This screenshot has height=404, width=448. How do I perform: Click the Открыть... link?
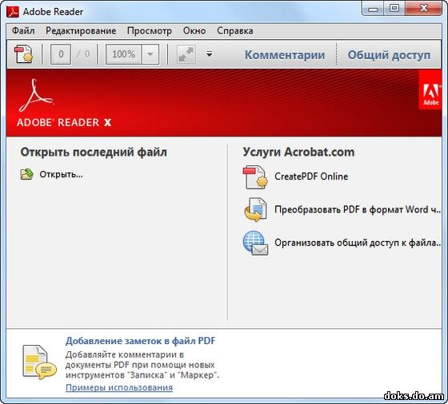click(61, 174)
